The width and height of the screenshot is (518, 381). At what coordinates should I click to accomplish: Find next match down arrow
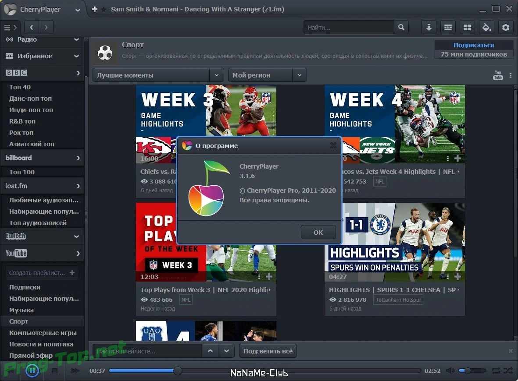pos(226,351)
